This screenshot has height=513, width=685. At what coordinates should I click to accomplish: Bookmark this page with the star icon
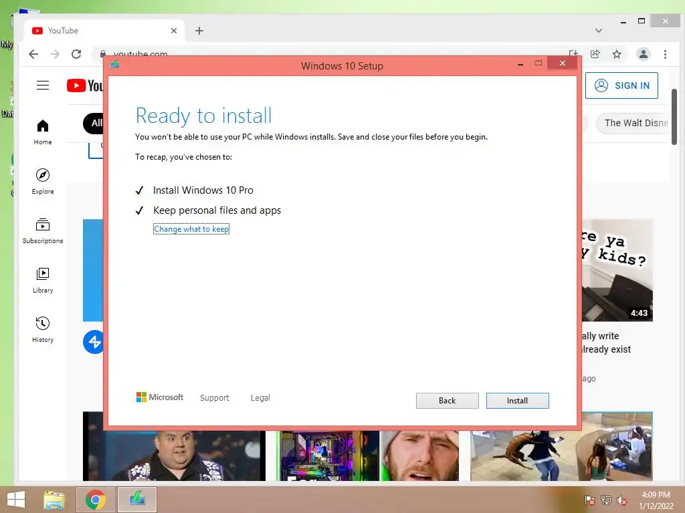coord(616,54)
